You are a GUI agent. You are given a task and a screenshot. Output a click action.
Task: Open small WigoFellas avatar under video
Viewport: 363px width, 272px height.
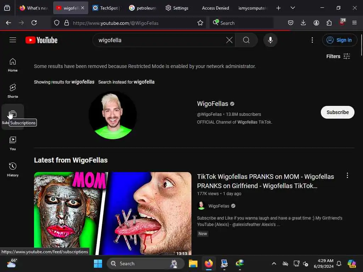point(201,206)
